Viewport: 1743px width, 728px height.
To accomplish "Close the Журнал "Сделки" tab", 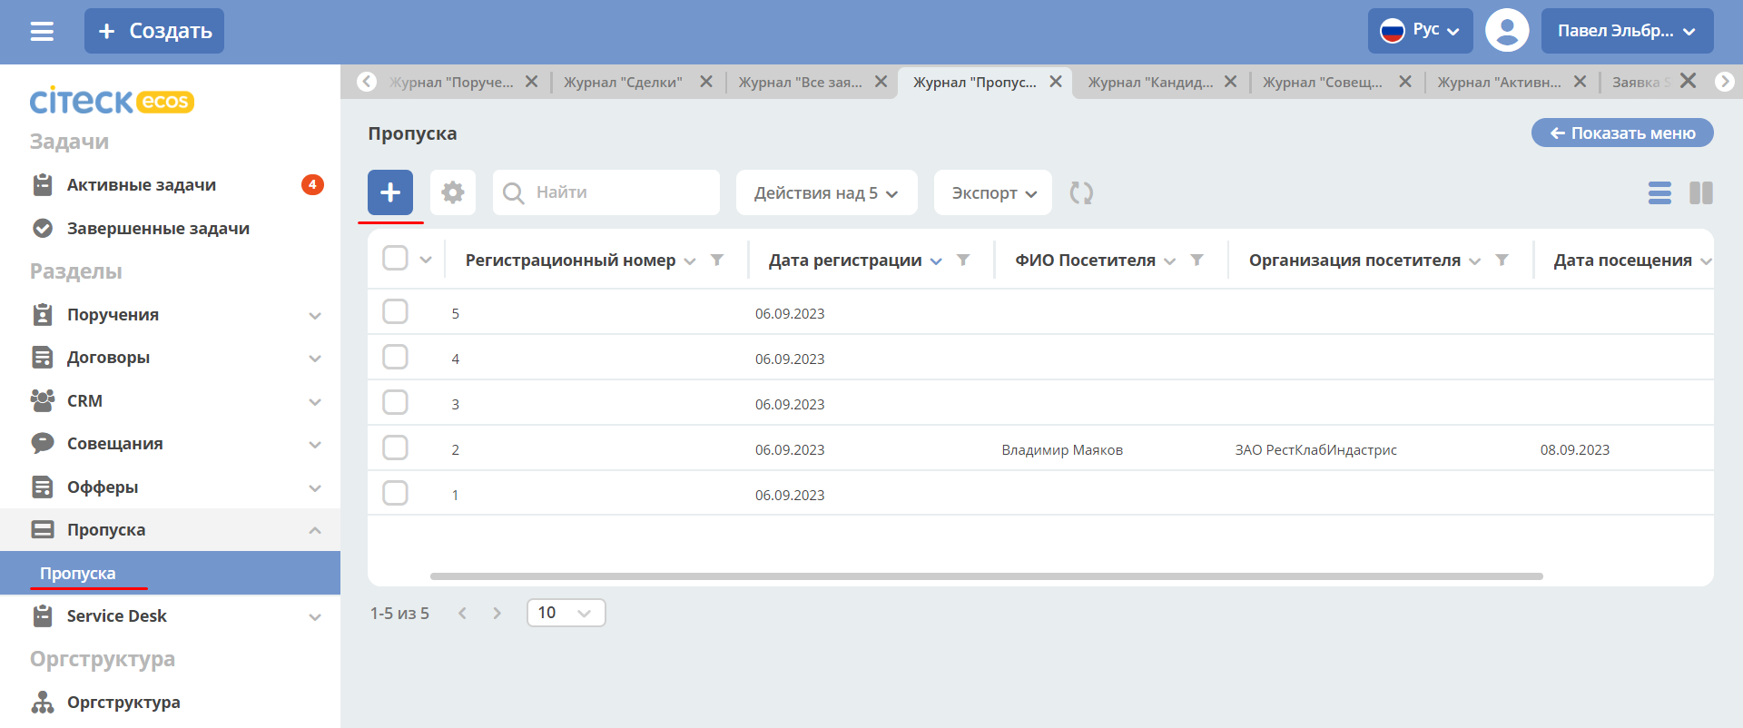I will tap(706, 82).
